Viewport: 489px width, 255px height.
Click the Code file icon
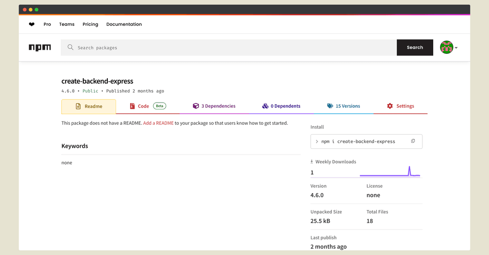132,106
